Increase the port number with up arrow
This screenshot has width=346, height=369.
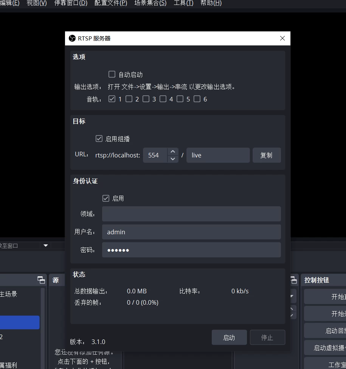tap(173, 151)
